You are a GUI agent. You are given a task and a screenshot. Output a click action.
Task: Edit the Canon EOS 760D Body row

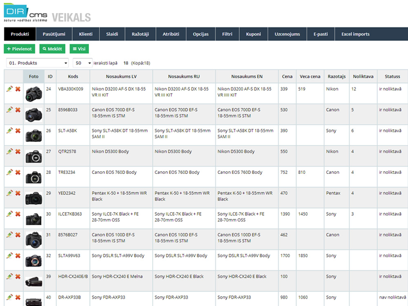[x=10, y=172]
